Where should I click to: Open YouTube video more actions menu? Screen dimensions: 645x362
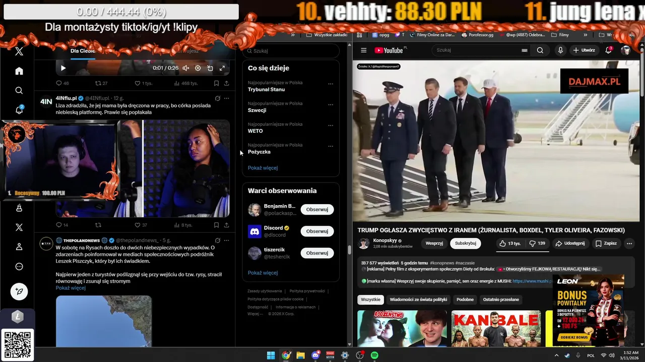629,243
